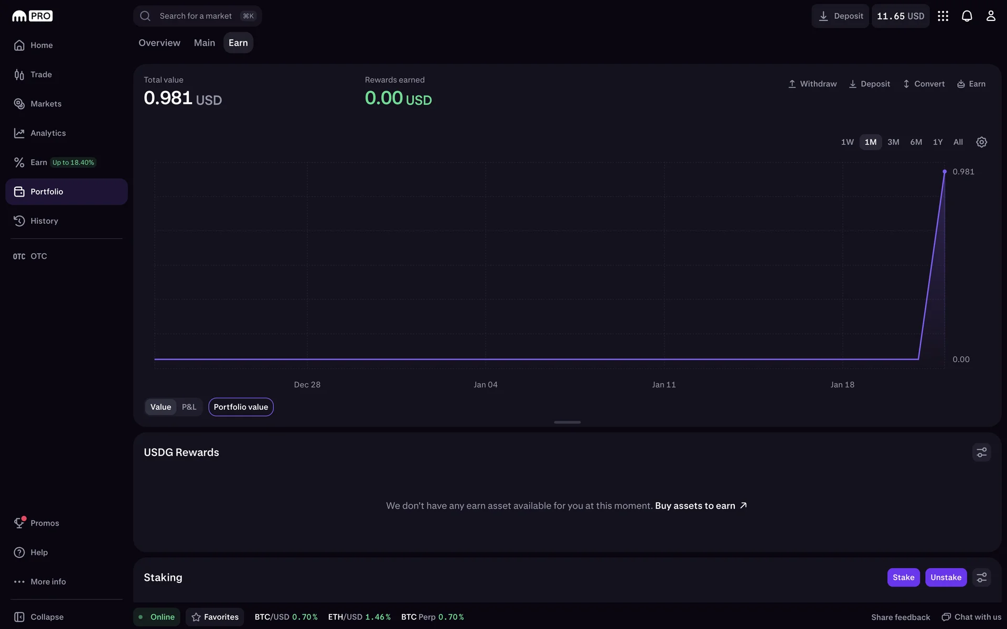
Task: Open the apps grid menu icon
Action: [x=943, y=16]
